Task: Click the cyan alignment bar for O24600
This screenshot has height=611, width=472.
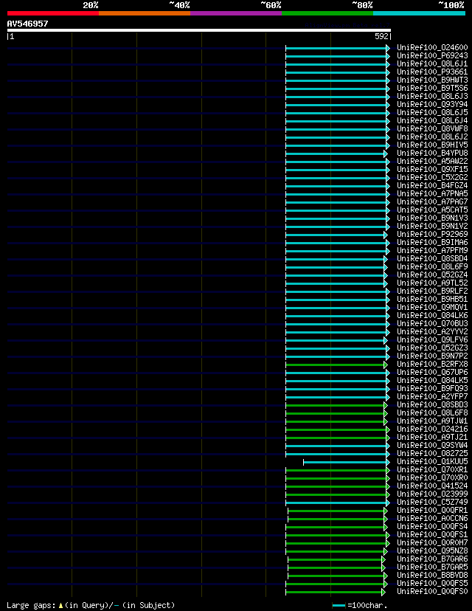Action: coord(338,48)
